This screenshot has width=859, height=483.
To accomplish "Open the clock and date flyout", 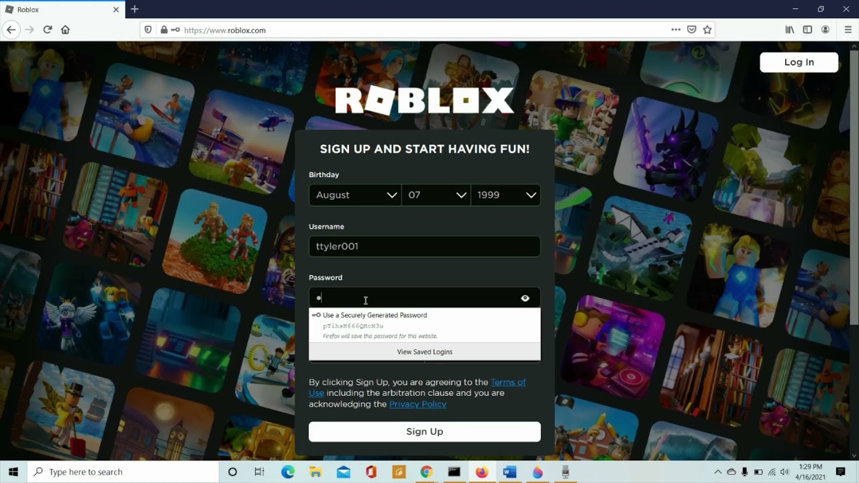I will tap(811, 472).
